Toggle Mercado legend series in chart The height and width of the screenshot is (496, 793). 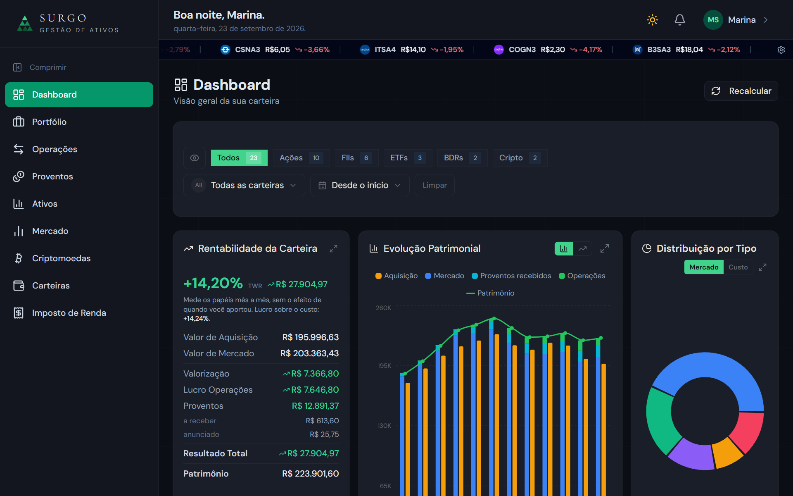tap(444, 276)
